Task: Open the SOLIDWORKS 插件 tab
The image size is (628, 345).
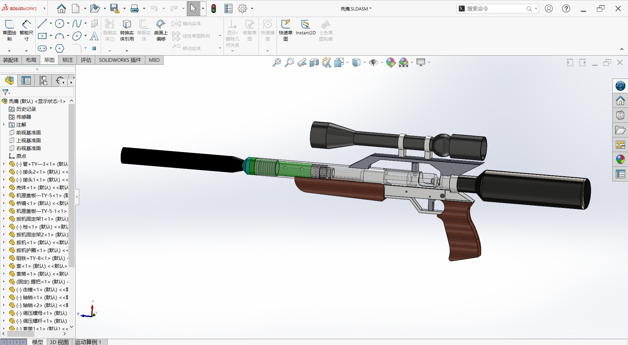Action: pyautogui.click(x=120, y=60)
